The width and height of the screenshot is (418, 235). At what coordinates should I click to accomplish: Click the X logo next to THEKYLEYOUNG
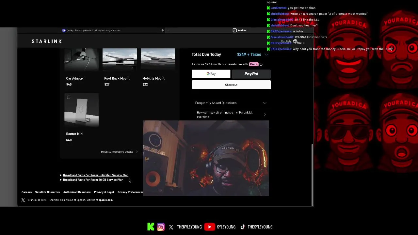[x=171, y=227]
